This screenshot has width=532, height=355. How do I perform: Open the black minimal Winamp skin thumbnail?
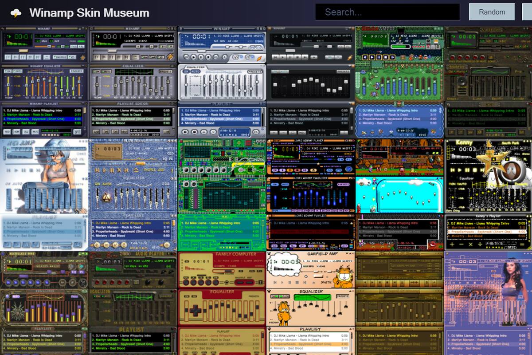pos(310,82)
